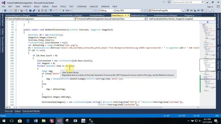221x124 pixels.
Task: Open the ANALYZE menu
Action: click(x=94, y=7)
